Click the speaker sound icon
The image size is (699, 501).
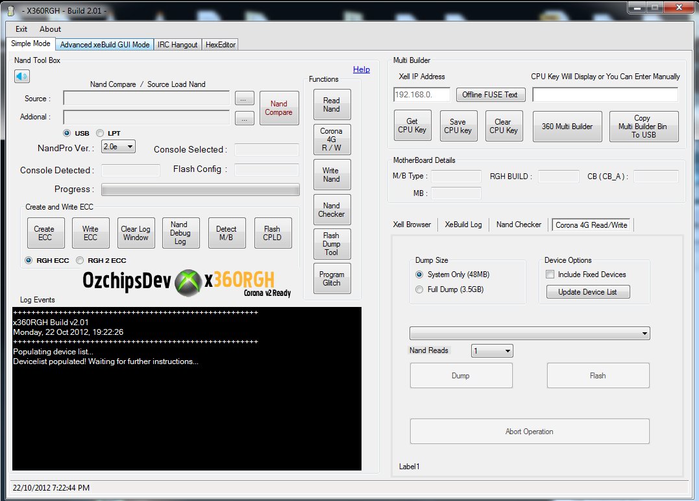[22, 77]
